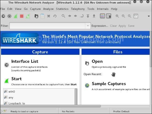This screenshot has width=152, height=114.
Task: Open the Sample Captures link
Action: [109, 84]
